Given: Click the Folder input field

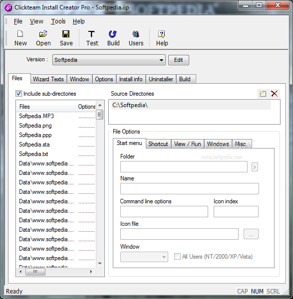Looking at the screenshot, I should click(x=184, y=166).
